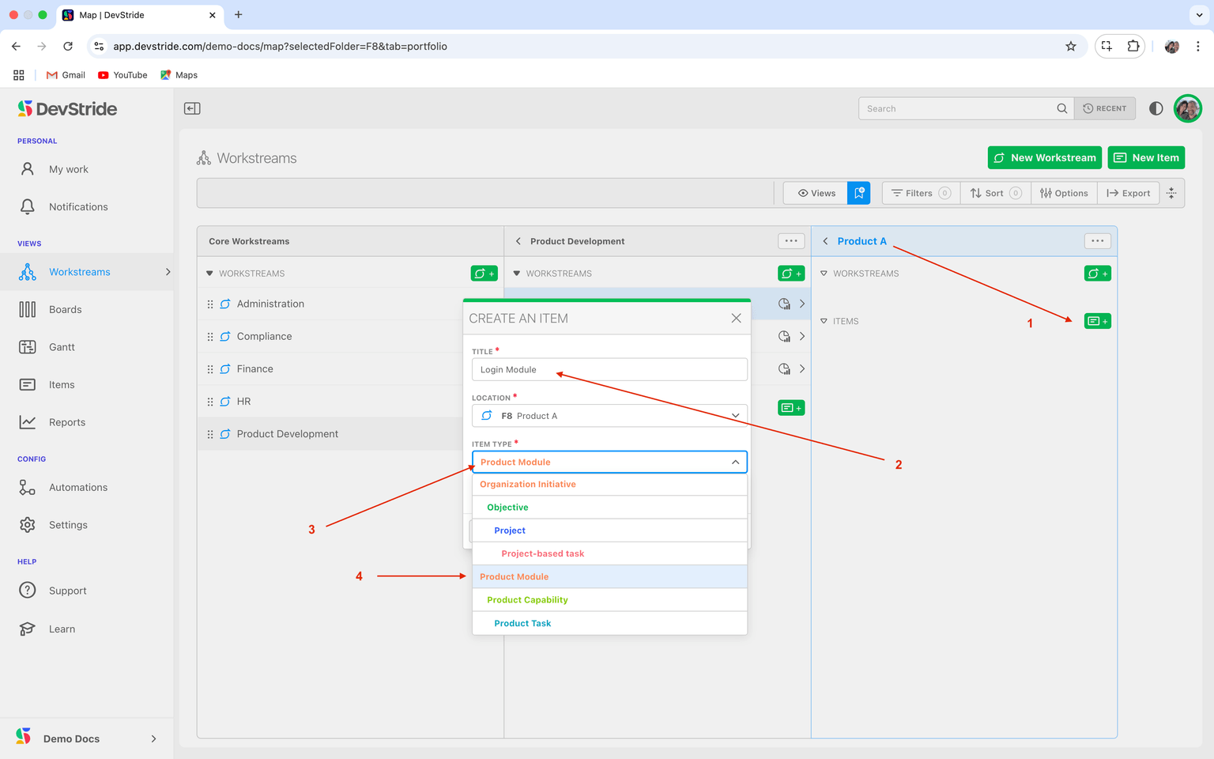Choose Project-based task option
The image size is (1214, 759).
coord(542,553)
